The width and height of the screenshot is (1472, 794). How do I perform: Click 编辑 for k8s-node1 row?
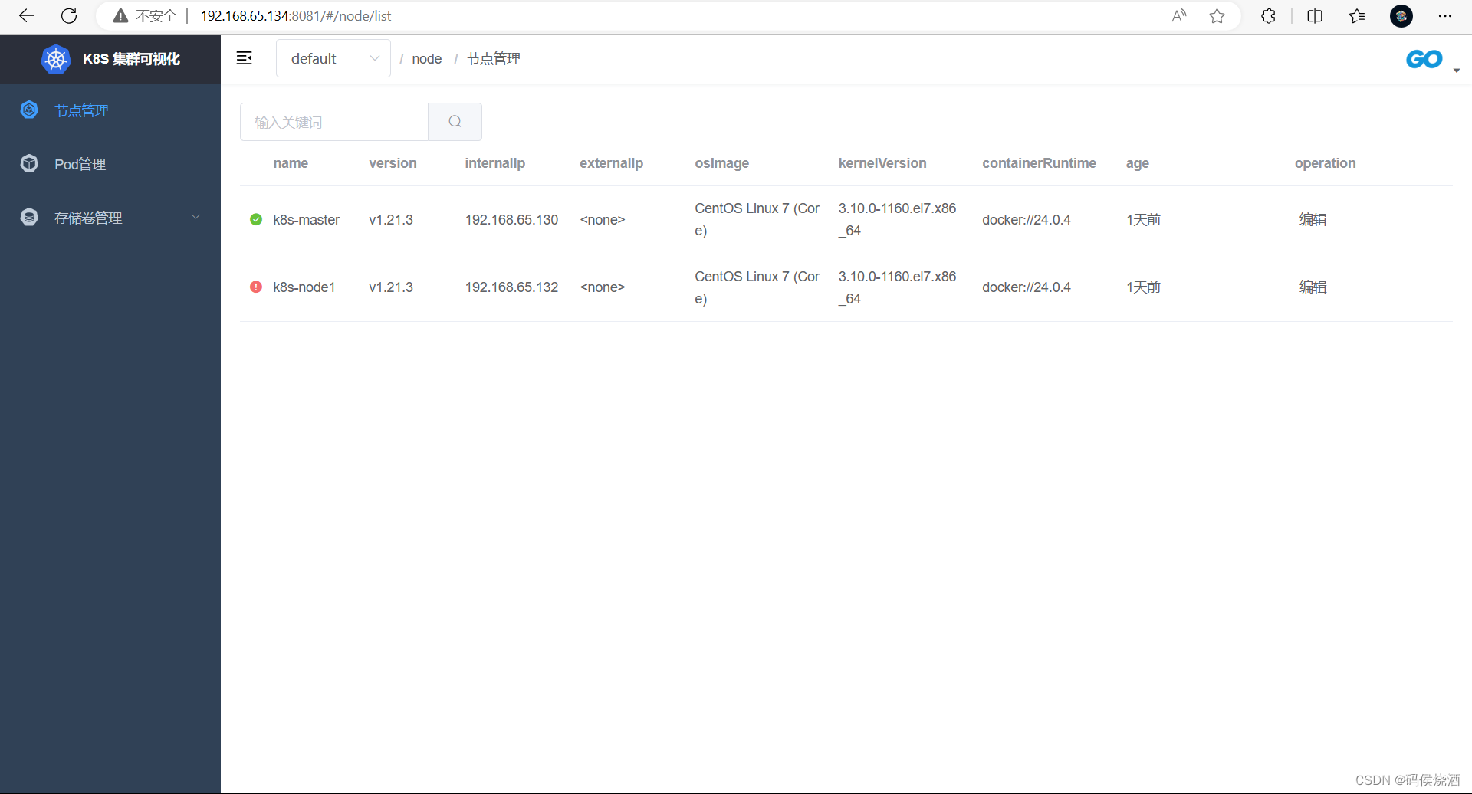coord(1313,287)
